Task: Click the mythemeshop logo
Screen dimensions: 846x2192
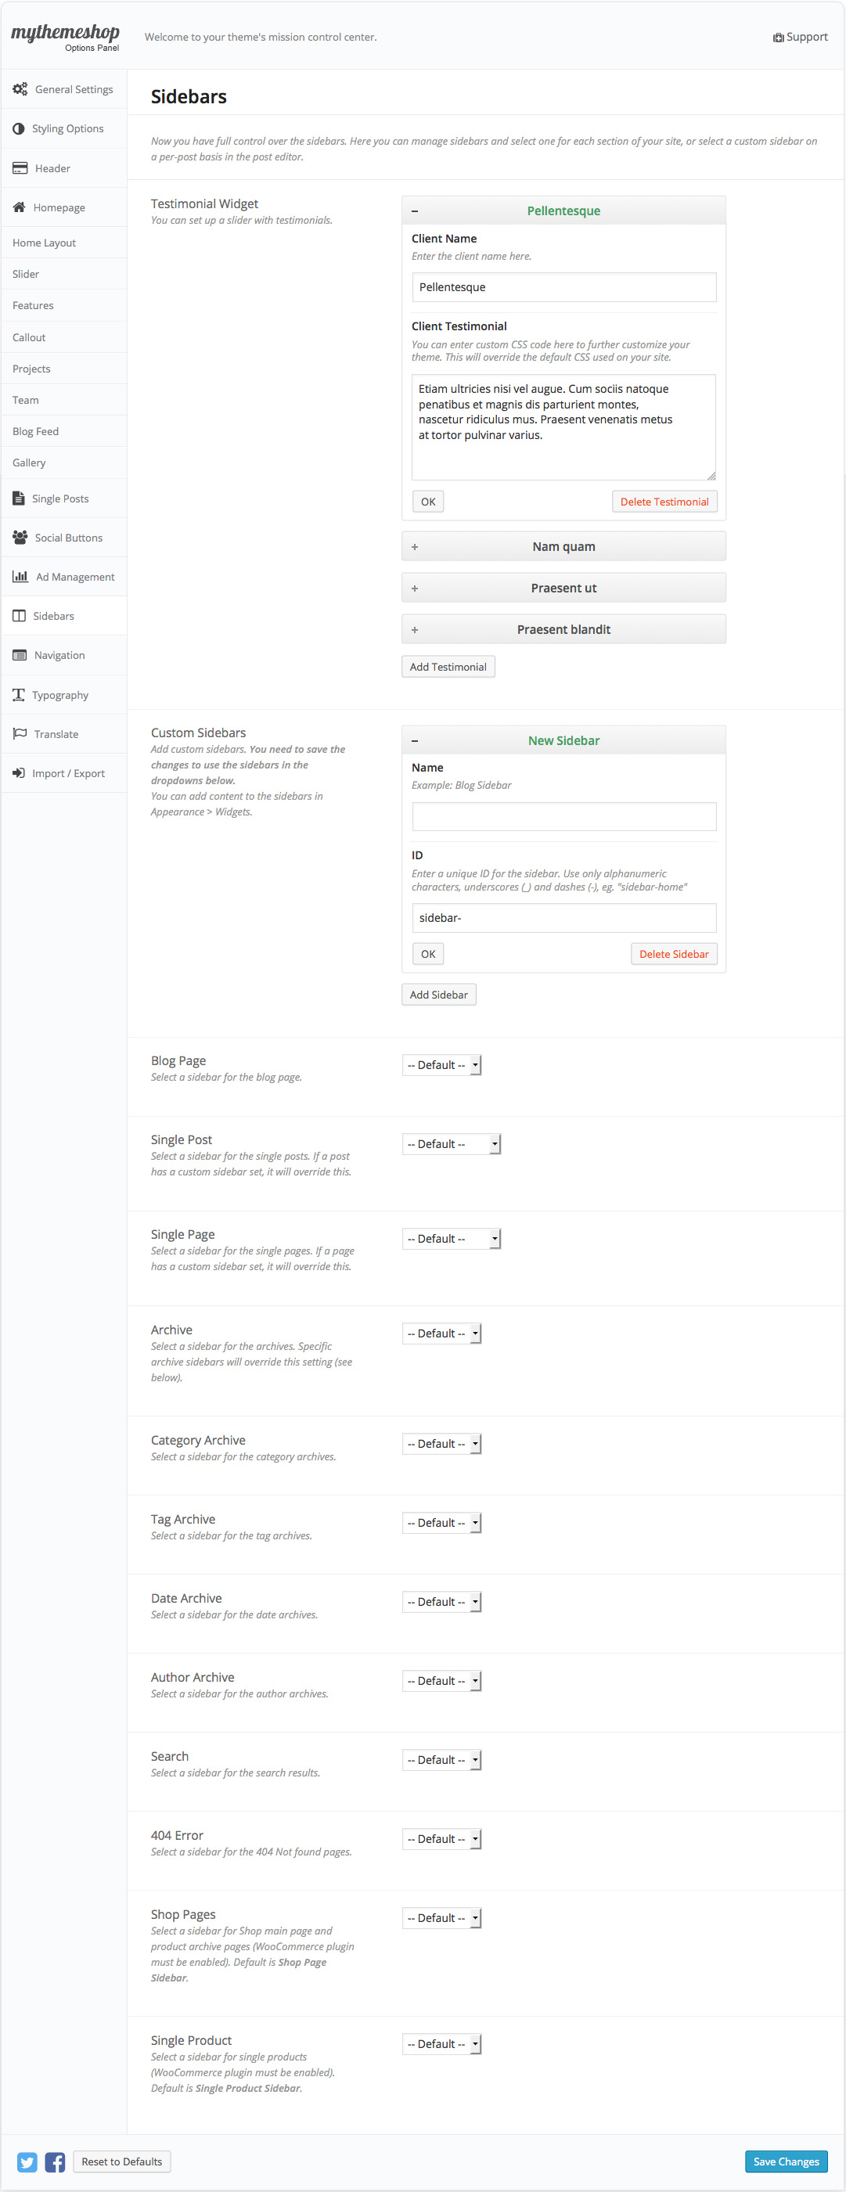Action: coord(65,37)
